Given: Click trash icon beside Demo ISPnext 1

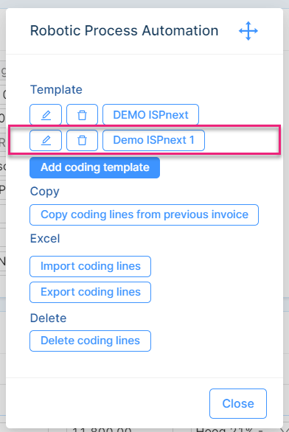Looking at the screenshot, I should [x=82, y=140].
